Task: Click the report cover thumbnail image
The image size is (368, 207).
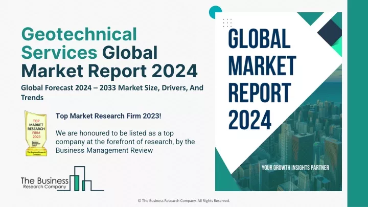Action: [x=279, y=101]
